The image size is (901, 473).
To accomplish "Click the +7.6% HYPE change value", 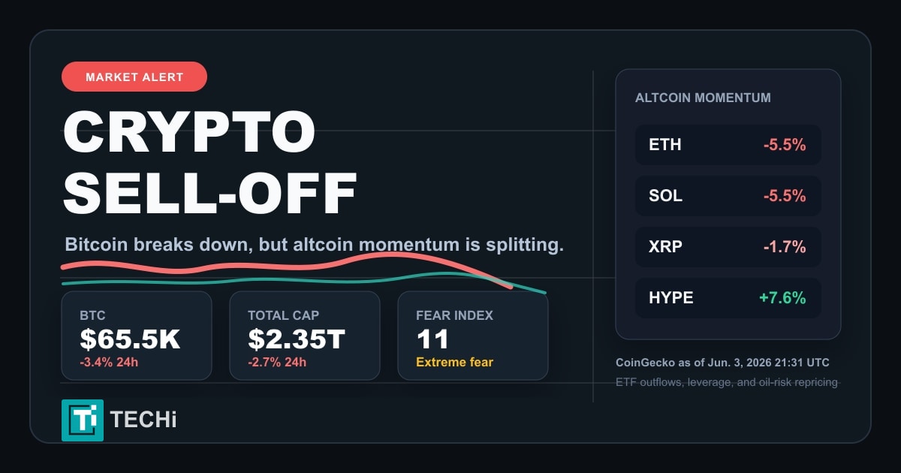I will click(x=782, y=298).
